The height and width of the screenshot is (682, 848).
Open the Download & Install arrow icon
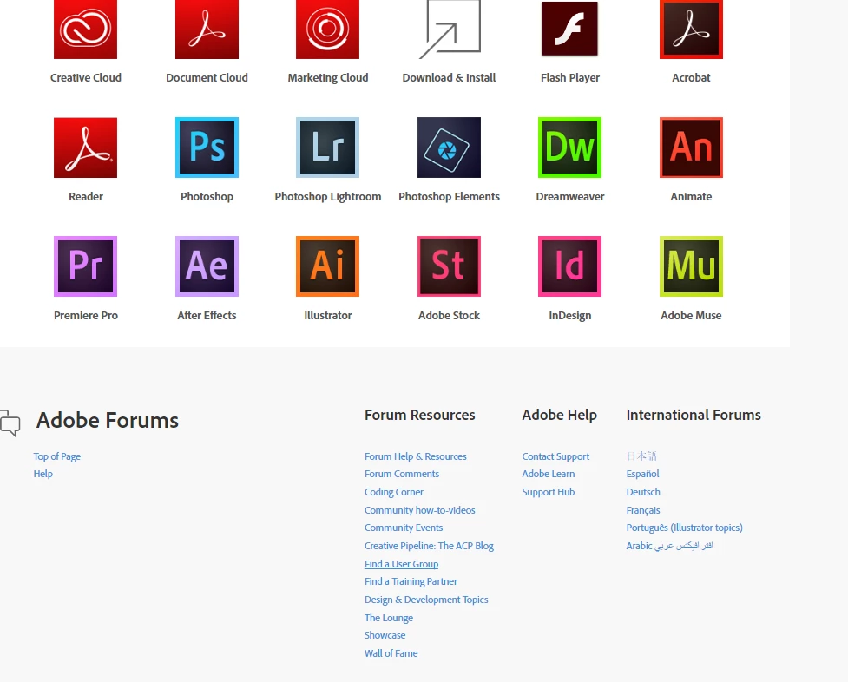450,30
